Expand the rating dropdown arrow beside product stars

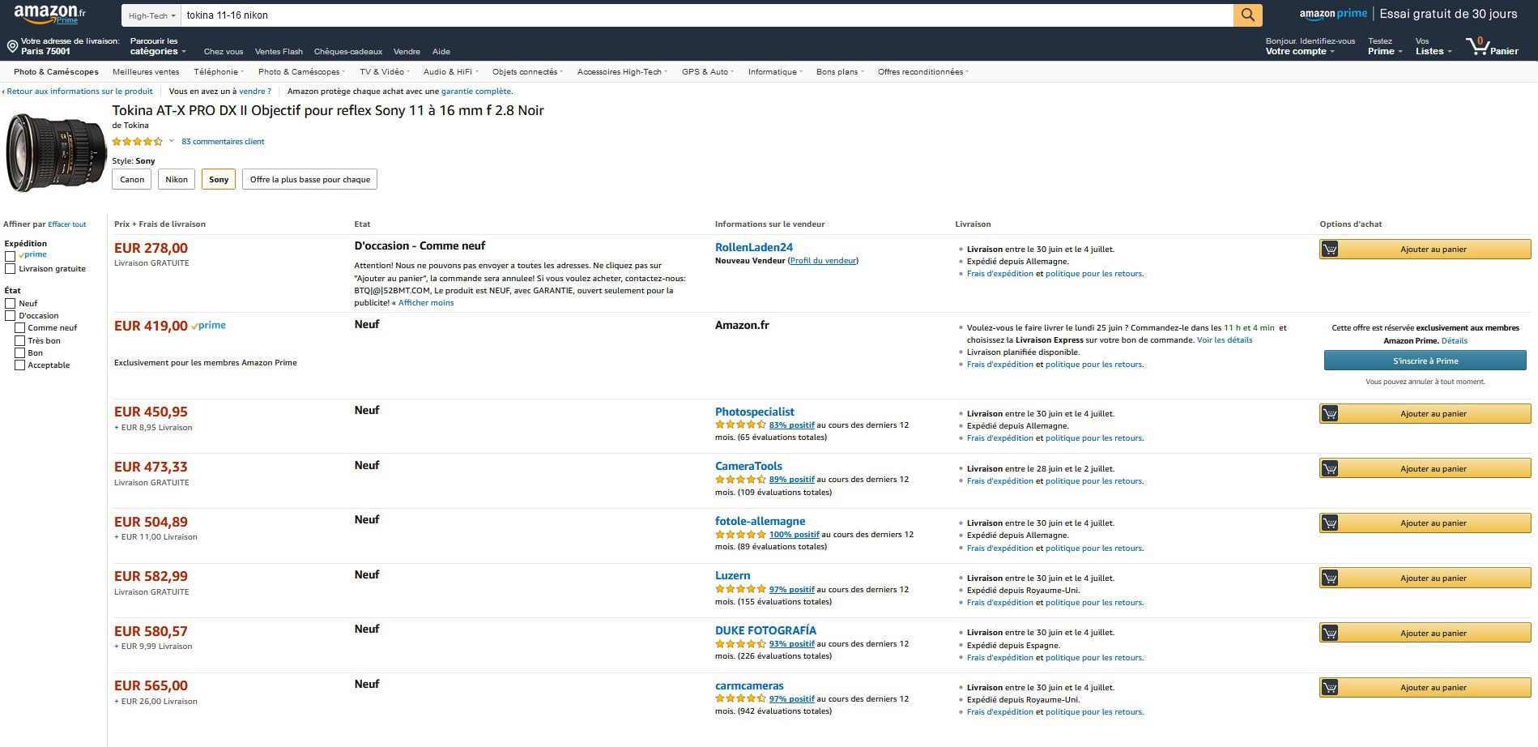[x=172, y=142]
